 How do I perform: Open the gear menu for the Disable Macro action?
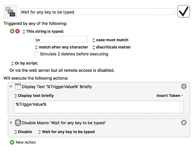click(x=184, y=123)
